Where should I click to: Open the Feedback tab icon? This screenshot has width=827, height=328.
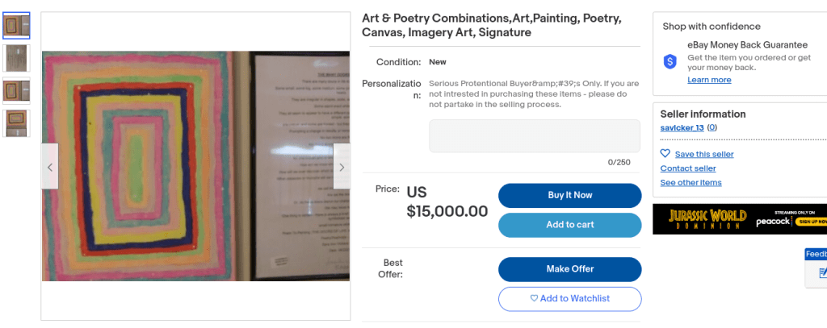point(820,273)
